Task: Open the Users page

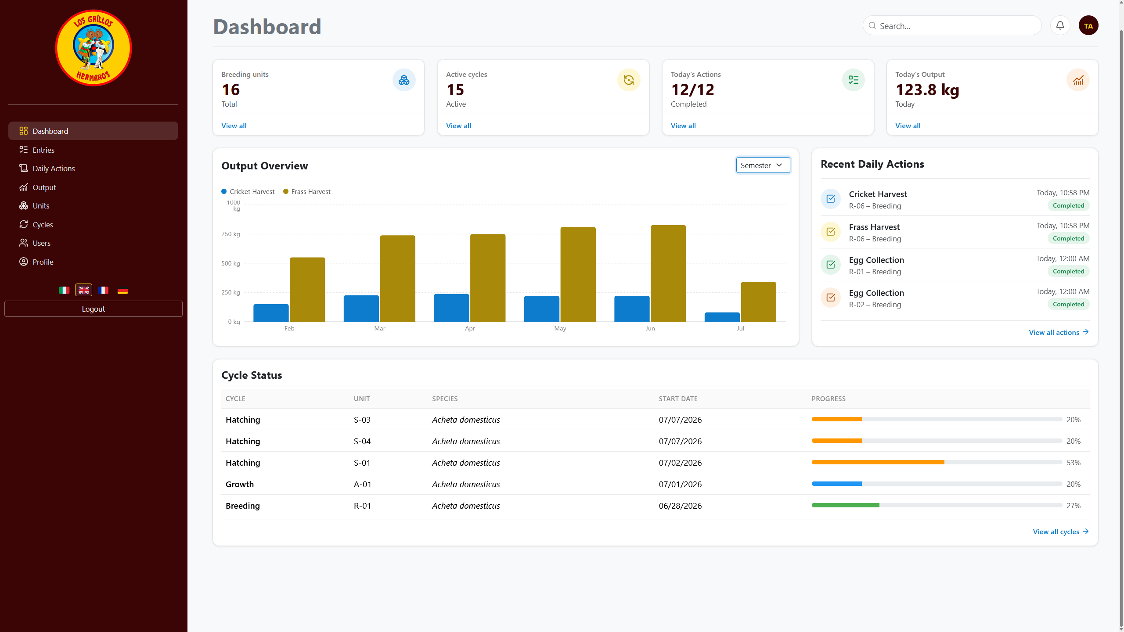Action: pos(93,243)
